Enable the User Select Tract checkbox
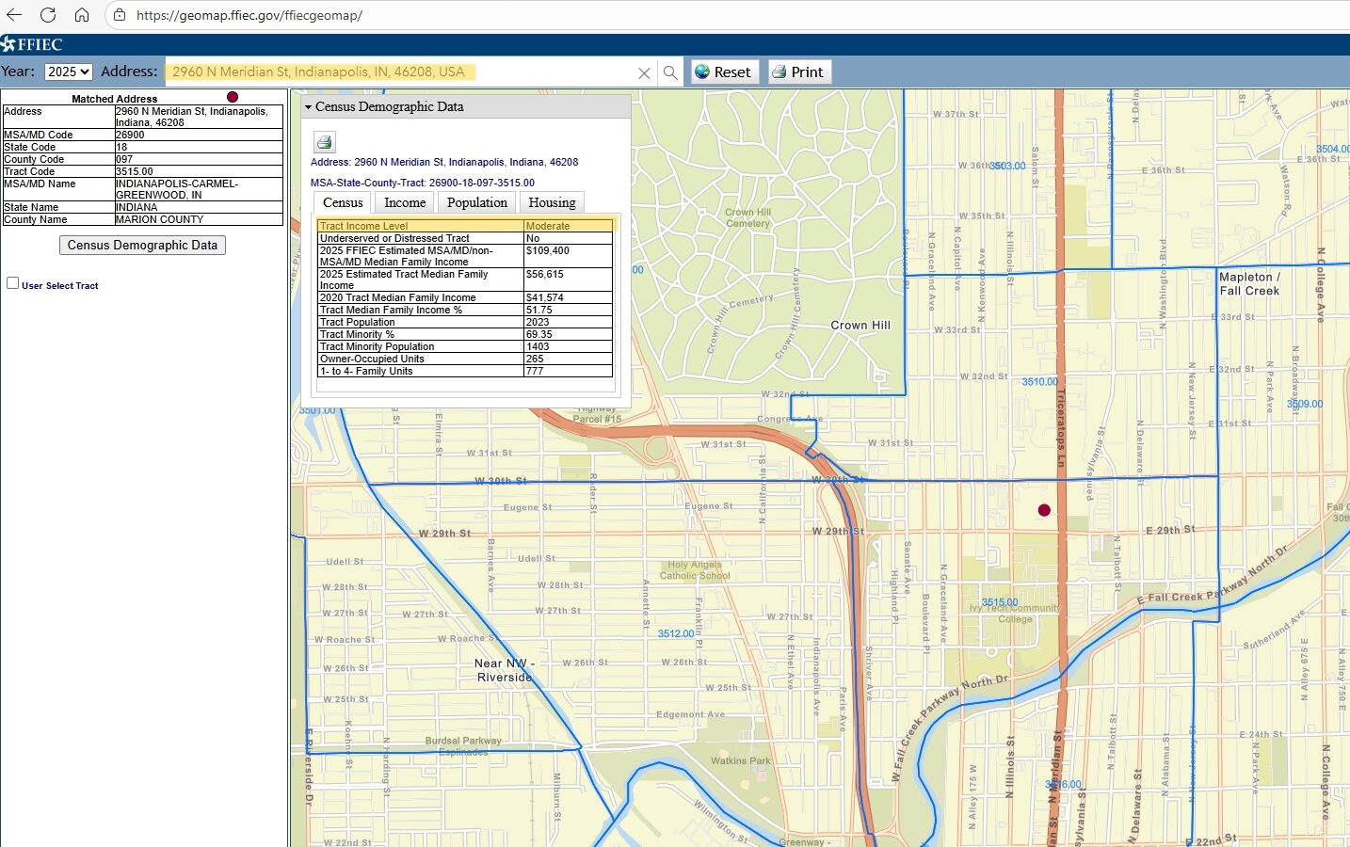Image resolution: width=1350 pixels, height=847 pixels. (x=13, y=283)
